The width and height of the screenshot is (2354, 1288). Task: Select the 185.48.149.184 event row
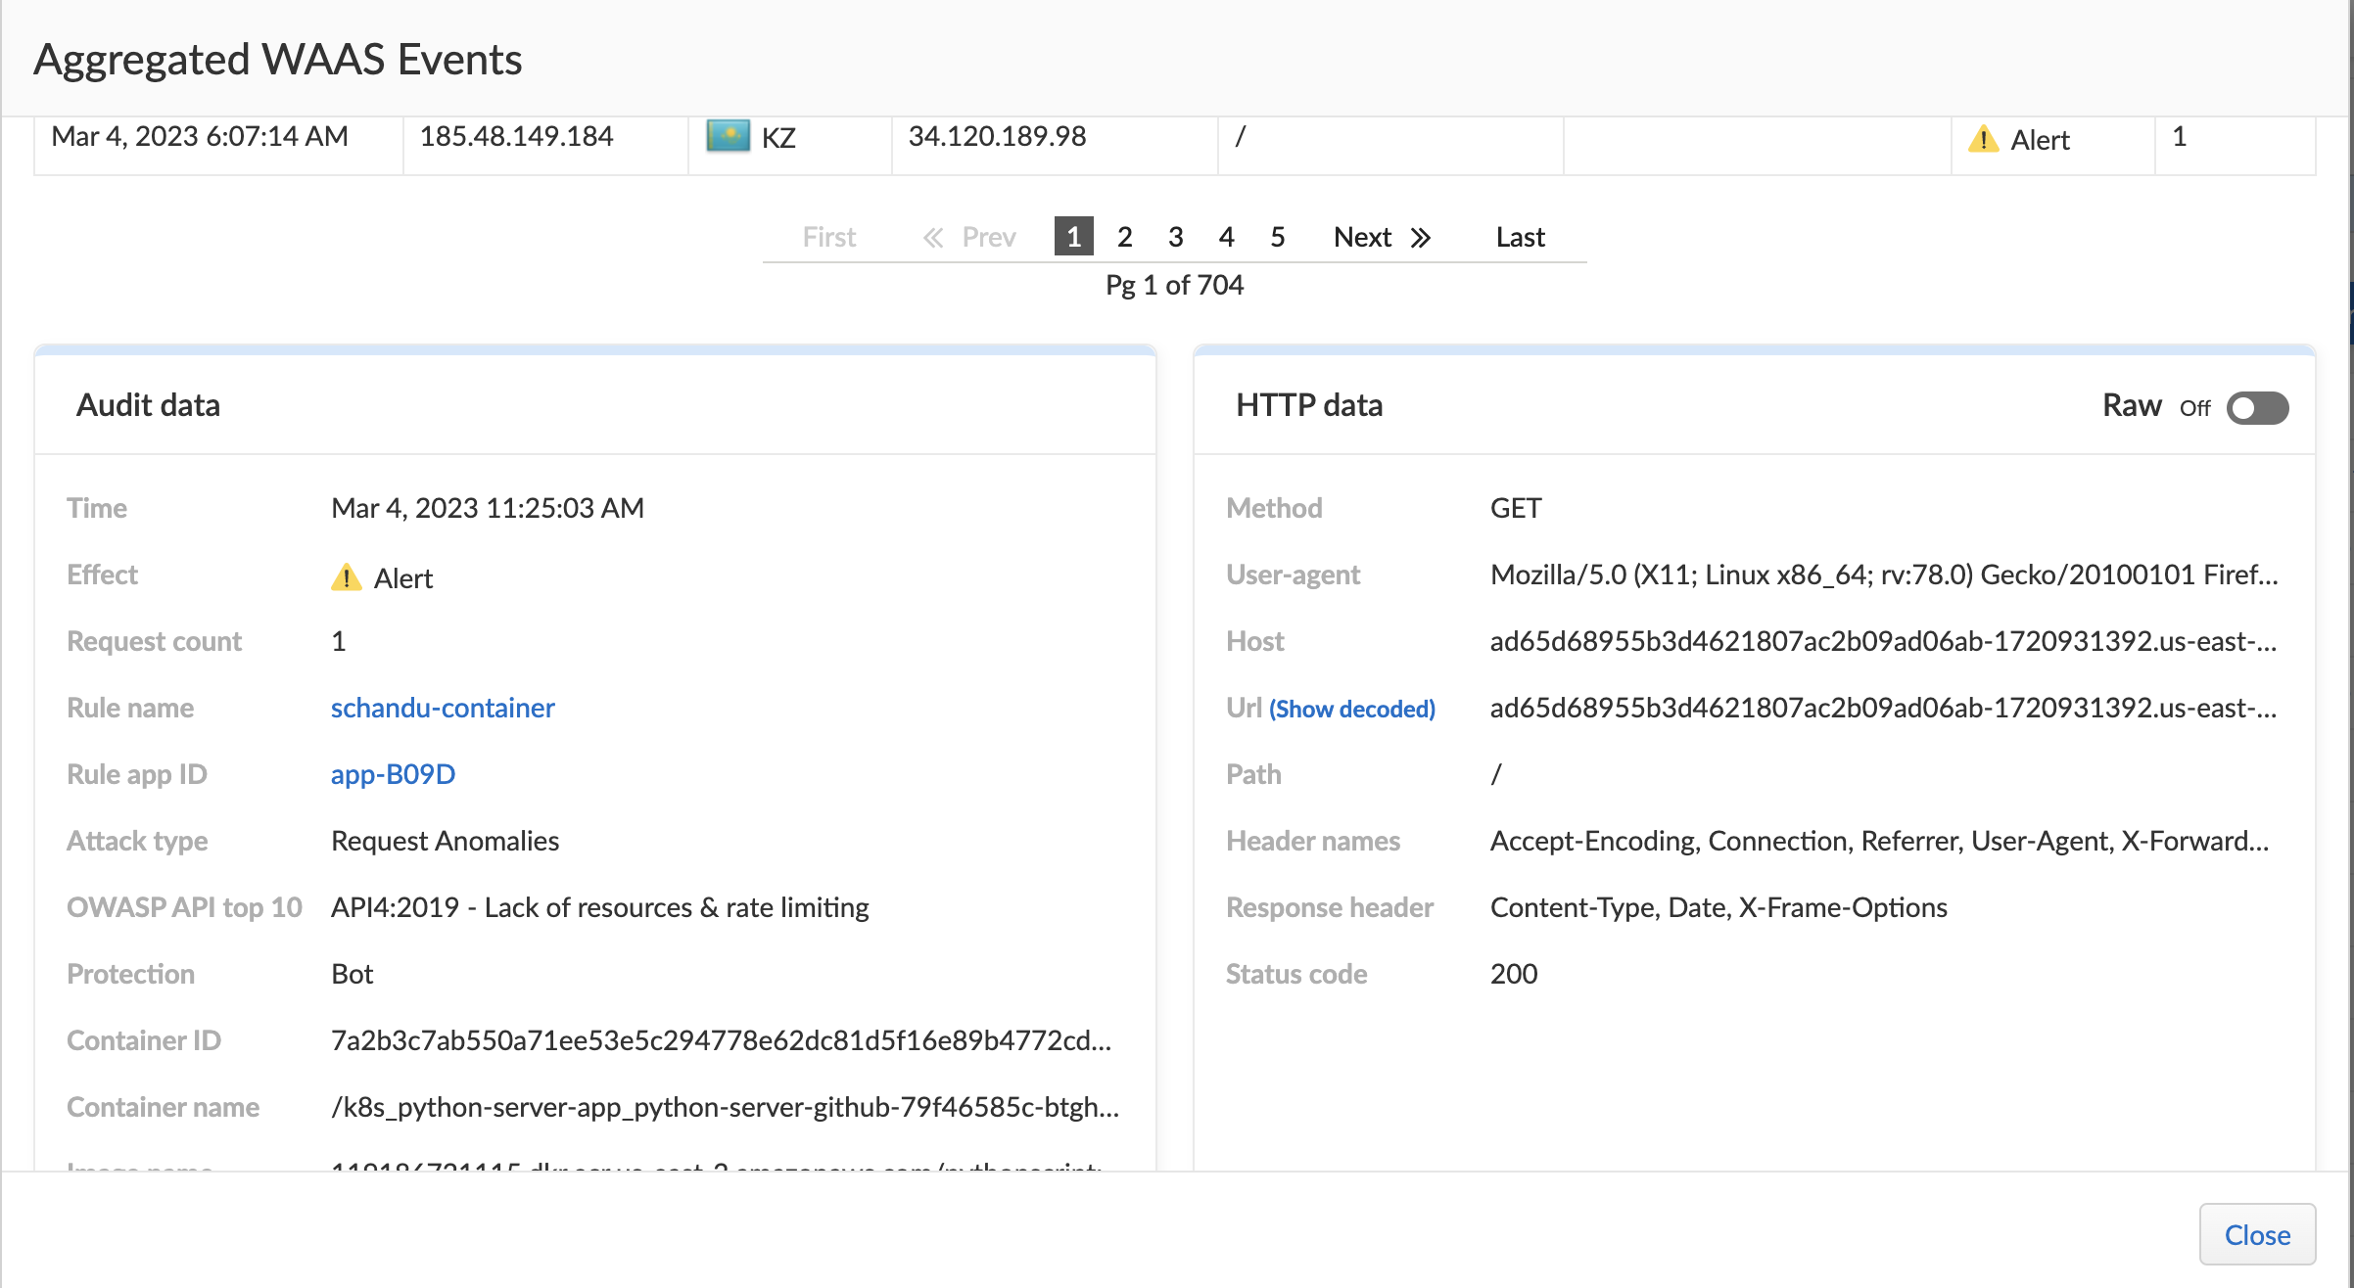pyautogui.click(x=516, y=136)
